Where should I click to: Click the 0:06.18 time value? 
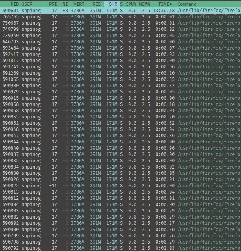(165, 104)
